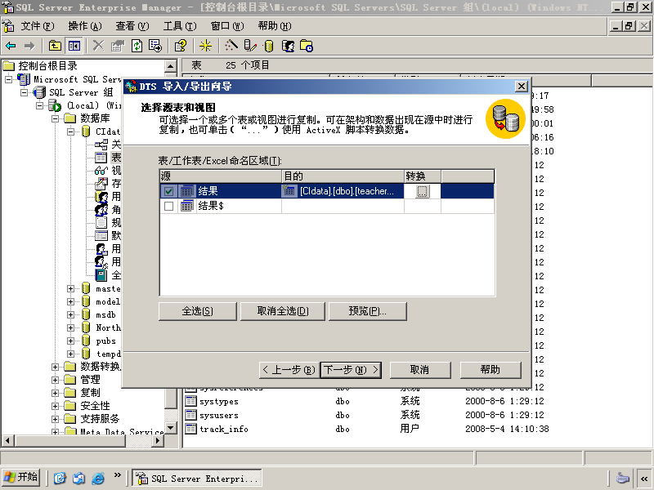
Task: Click the stored procedures icon in tree
Action: (x=101, y=183)
